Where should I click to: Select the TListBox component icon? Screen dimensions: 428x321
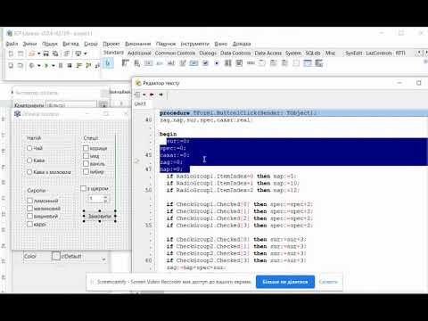(x=228, y=63)
